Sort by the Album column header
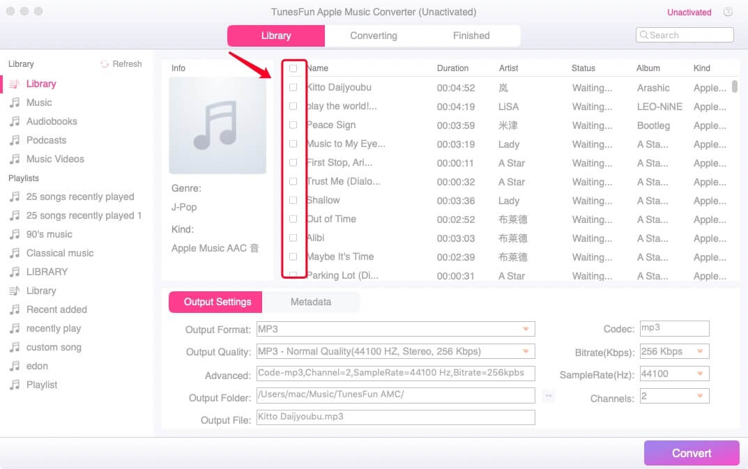748x469 pixels. pyautogui.click(x=648, y=68)
